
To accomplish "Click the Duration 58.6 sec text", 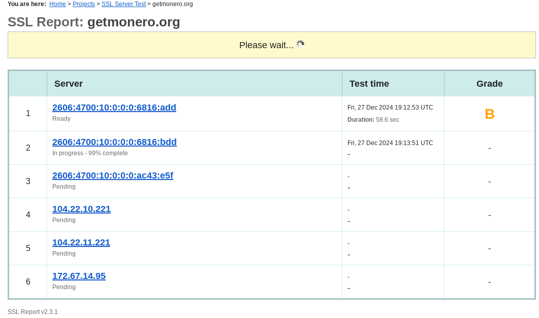I will pyautogui.click(x=373, y=120).
